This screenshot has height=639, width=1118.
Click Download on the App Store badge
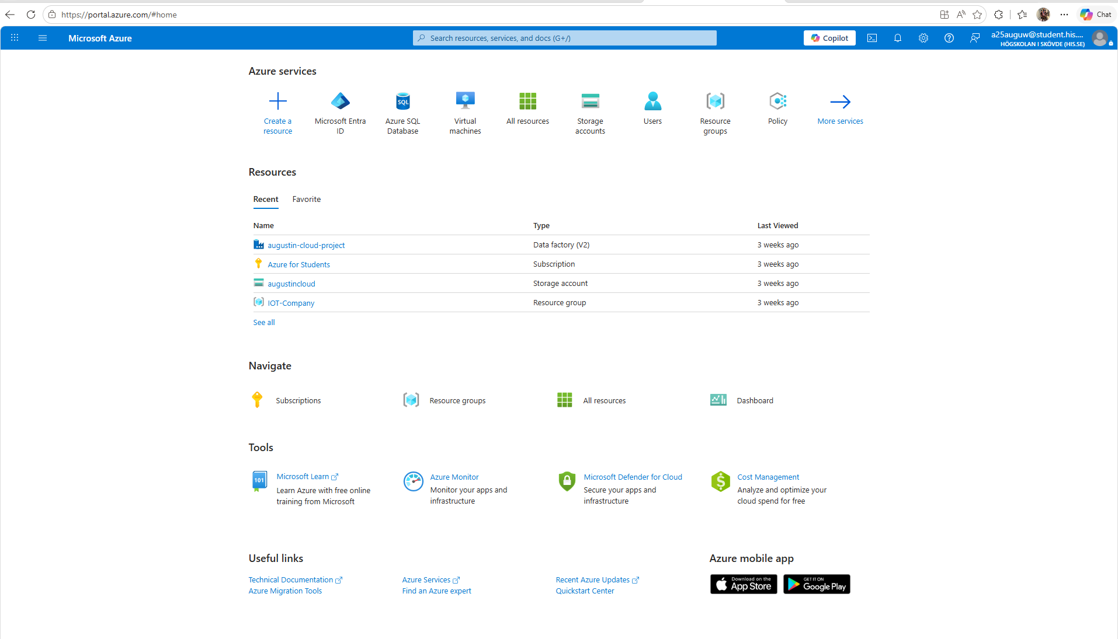tap(743, 584)
